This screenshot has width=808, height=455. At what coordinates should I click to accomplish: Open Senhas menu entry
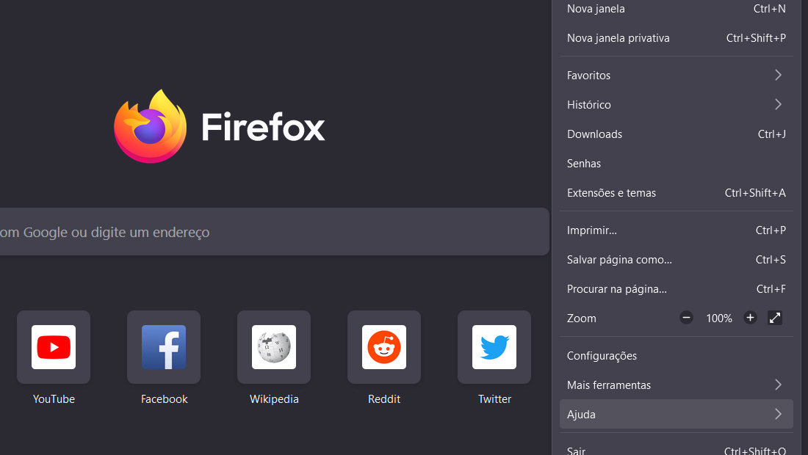(676, 164)
